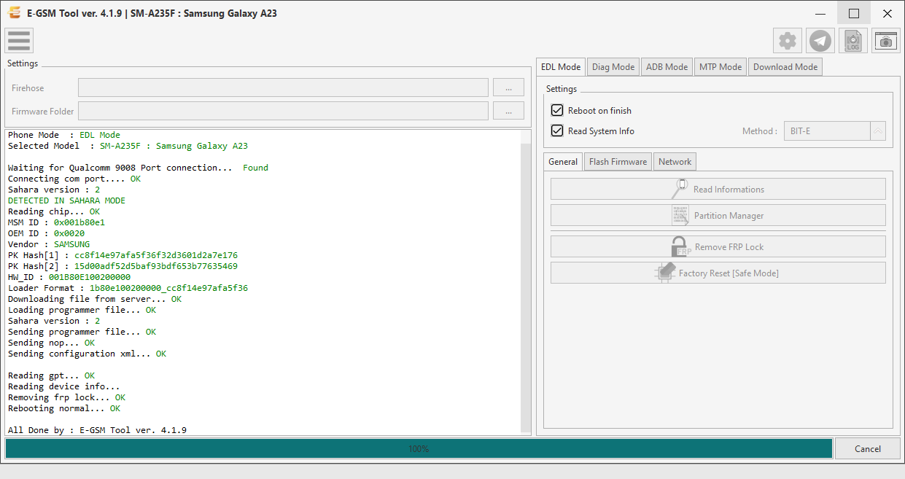Click the 'Phone Mode : EDL Mode' log line
Image resolution: width=905 pixels, height=479 pixels.
tap(64, 135)
